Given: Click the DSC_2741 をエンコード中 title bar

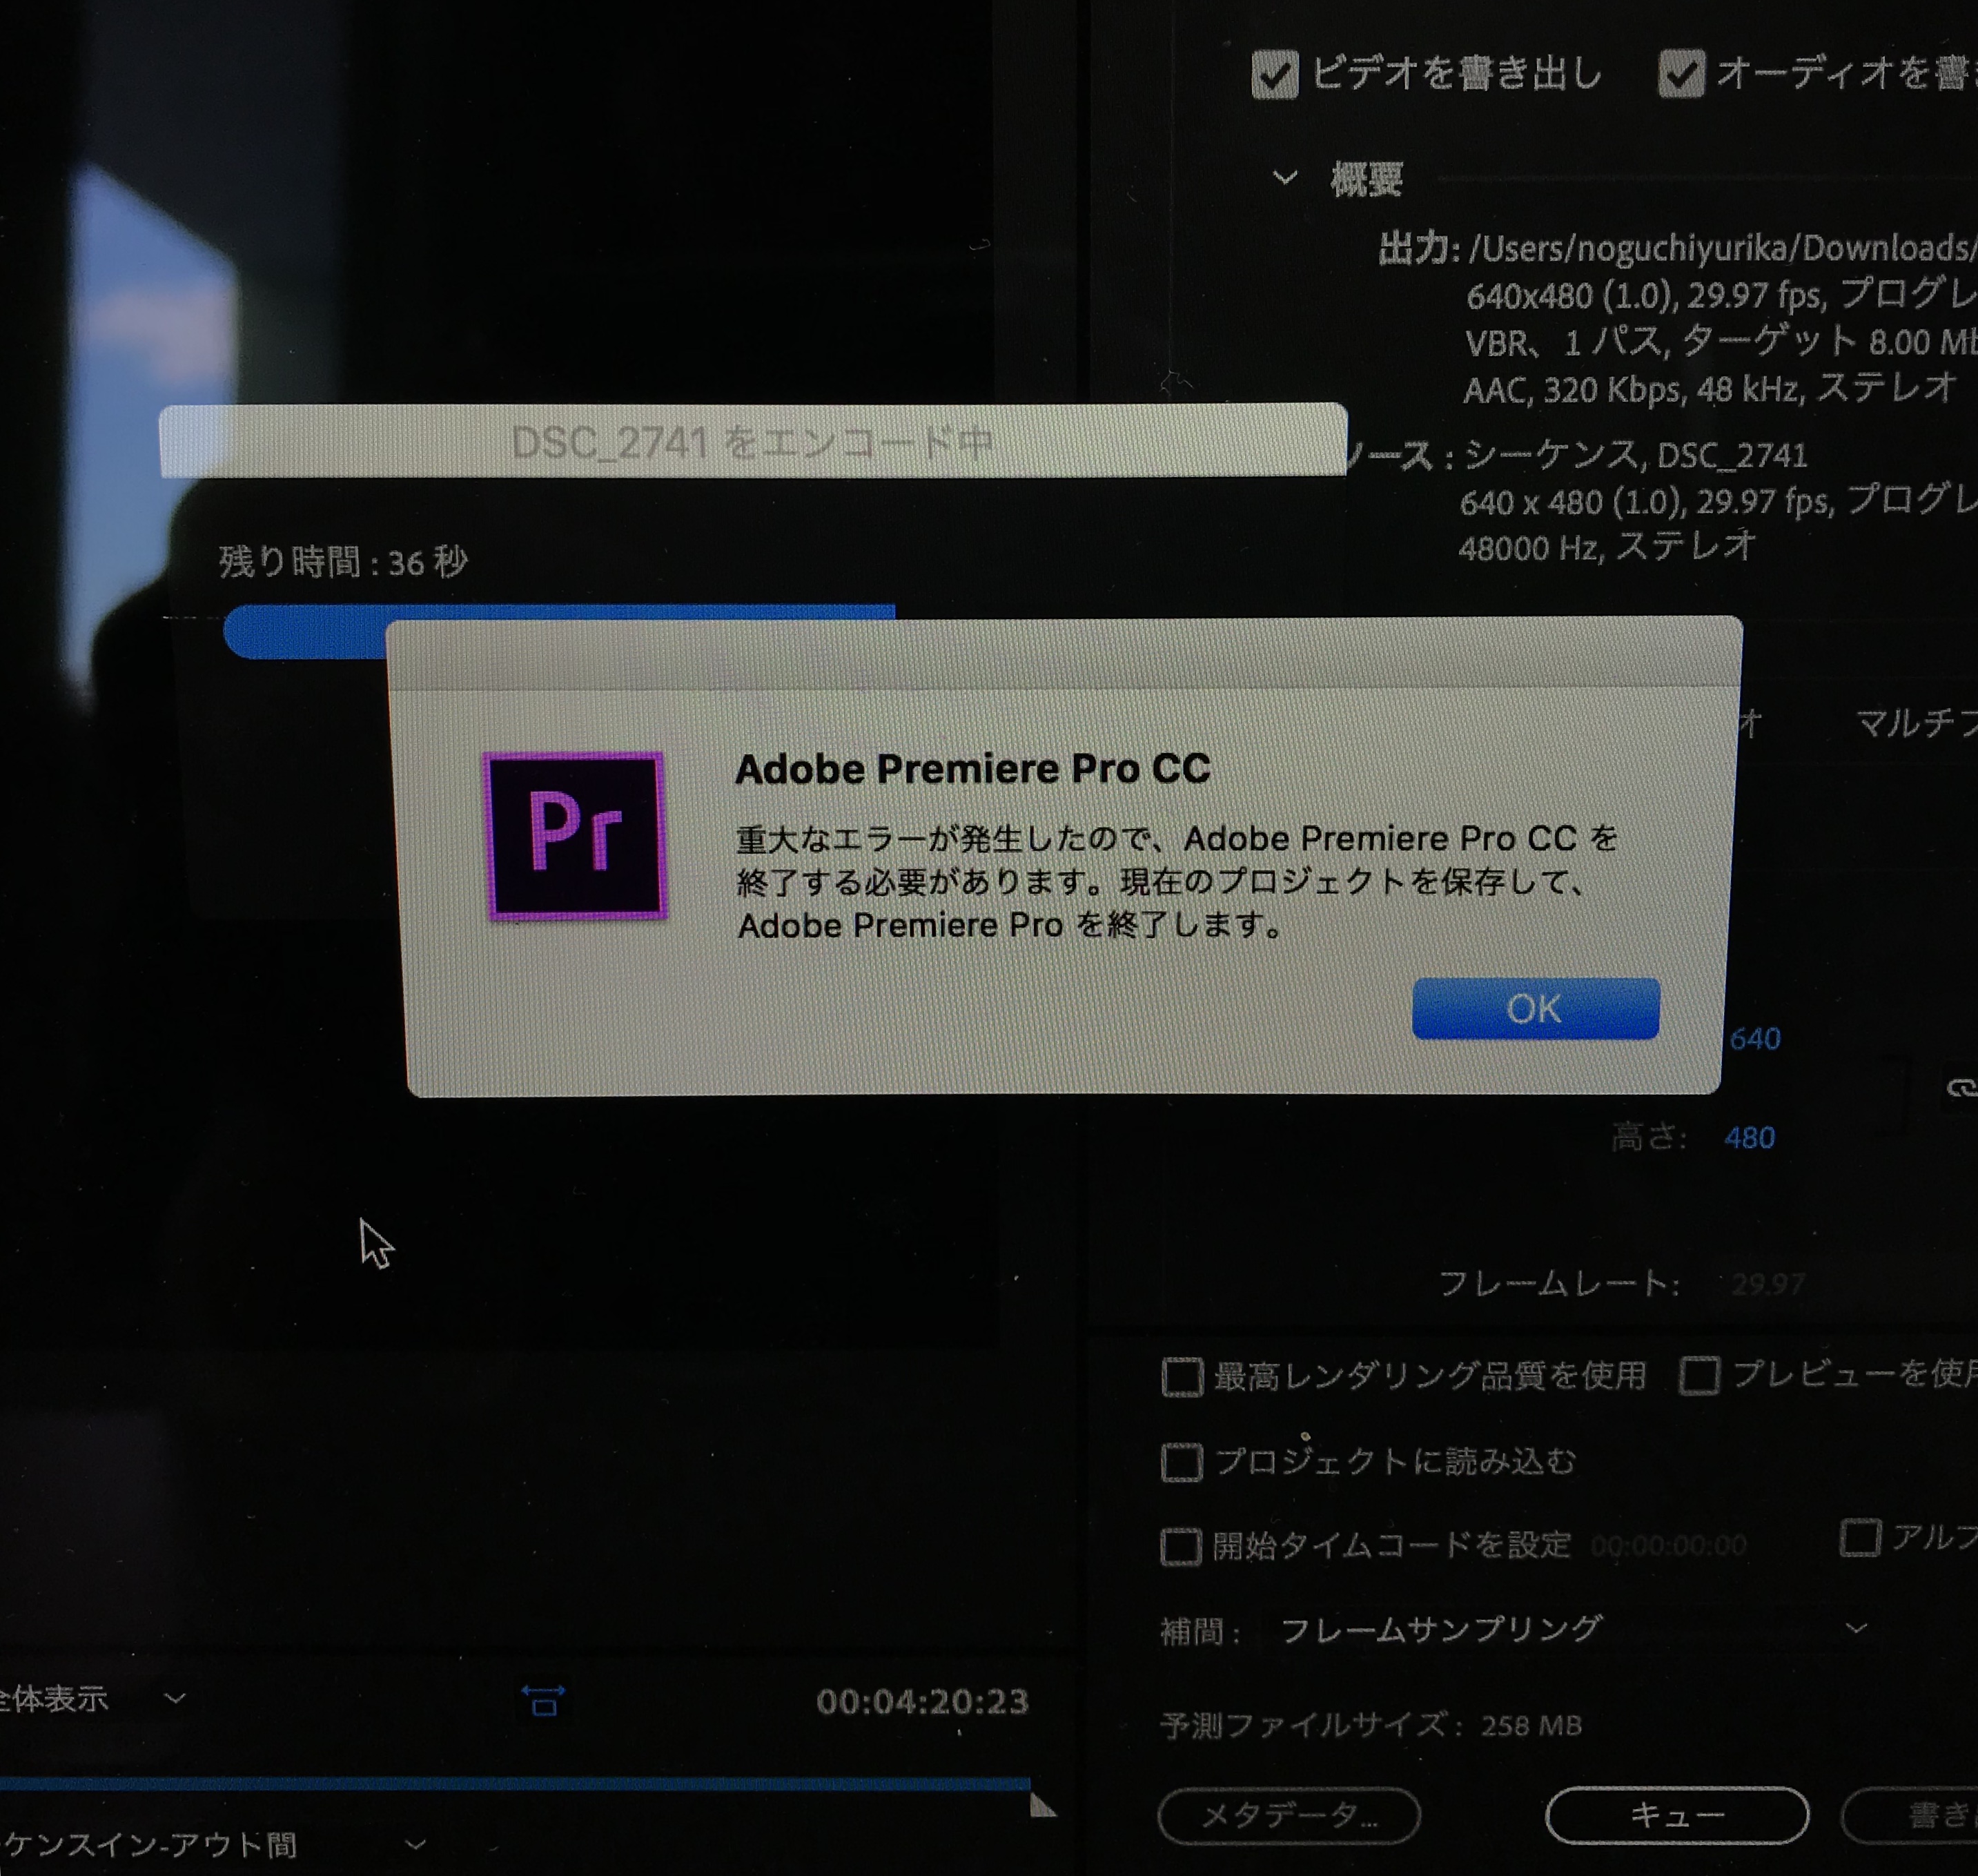Looking at the screenshot, I should (x=752, y=441).
